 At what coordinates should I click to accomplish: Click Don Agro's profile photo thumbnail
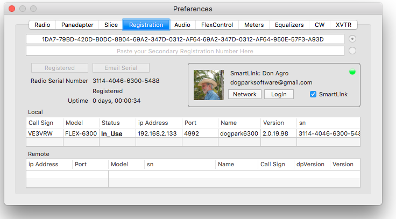209,85
